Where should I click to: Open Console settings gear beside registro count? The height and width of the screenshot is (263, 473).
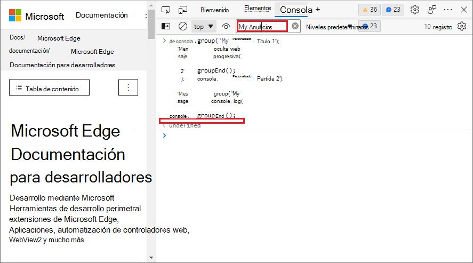tap(462, 27)
